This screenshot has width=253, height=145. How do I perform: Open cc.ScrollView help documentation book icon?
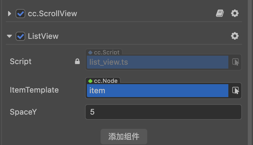(220, 13)
